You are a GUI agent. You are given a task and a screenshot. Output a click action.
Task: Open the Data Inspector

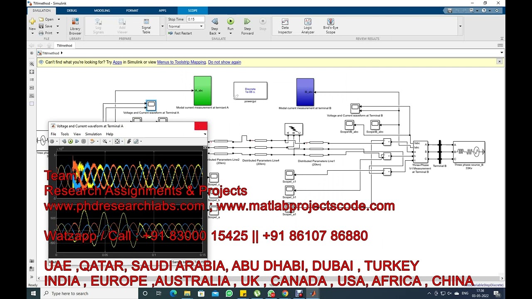pyautogui.click(x=285, y=26)
